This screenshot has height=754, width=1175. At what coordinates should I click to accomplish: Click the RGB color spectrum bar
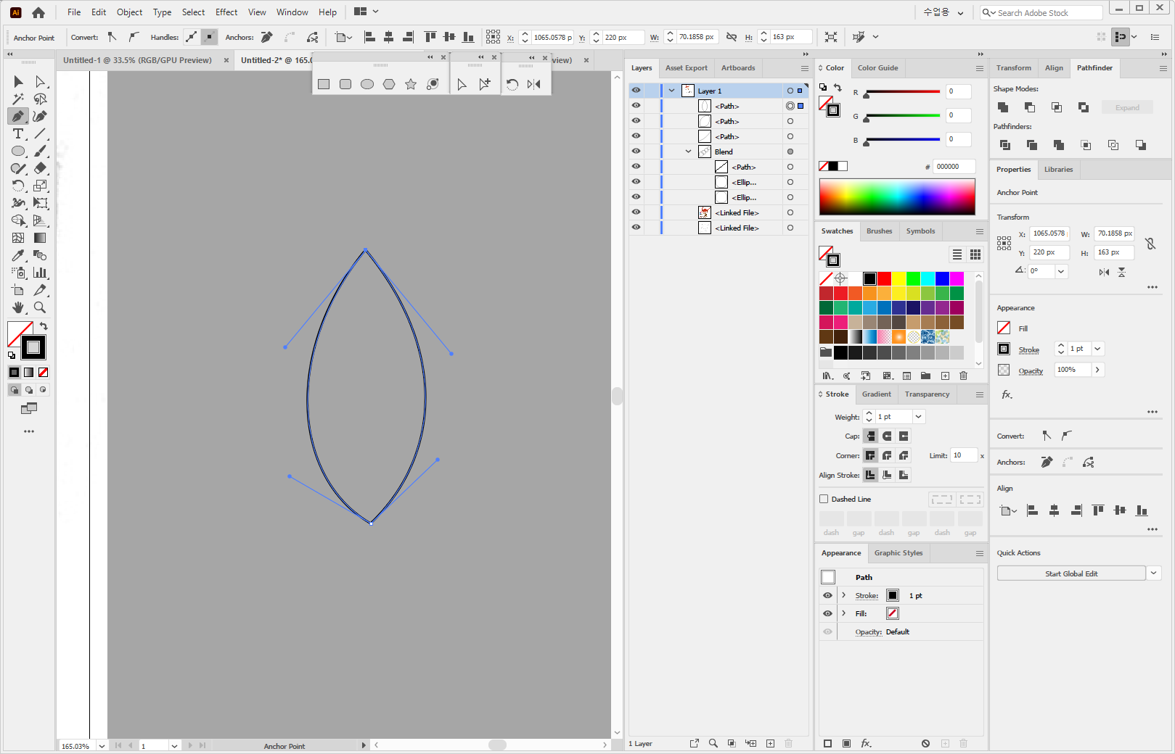pos(897,197)
